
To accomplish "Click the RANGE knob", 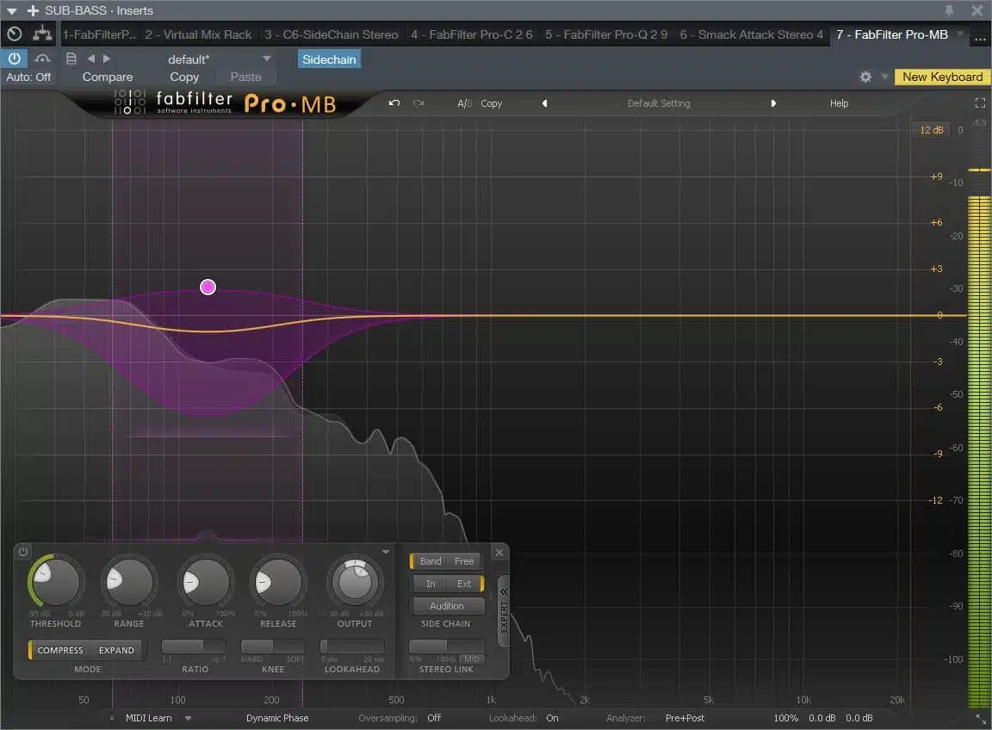I will (129, 582).
